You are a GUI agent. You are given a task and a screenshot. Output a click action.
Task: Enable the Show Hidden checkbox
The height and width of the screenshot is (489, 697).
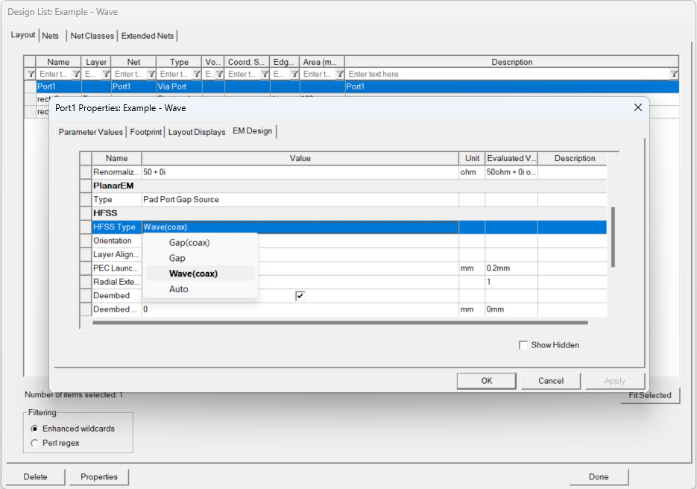[x=523, y=345]
